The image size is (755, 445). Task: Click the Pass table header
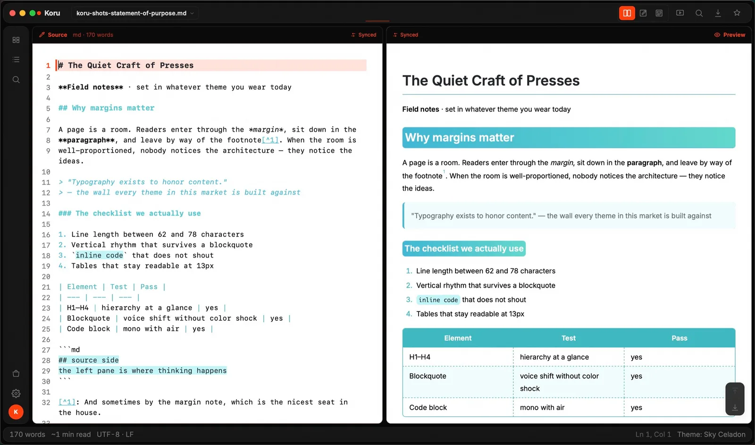click(679, 338)
